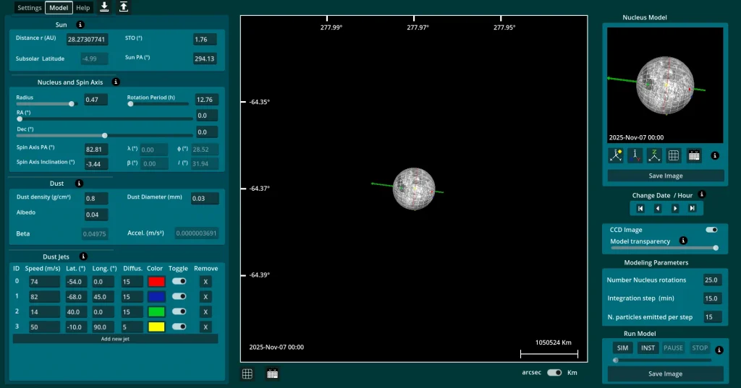Toggle the CCD Image switch
The image size is (741, 388).
click(x=711, y=230)
